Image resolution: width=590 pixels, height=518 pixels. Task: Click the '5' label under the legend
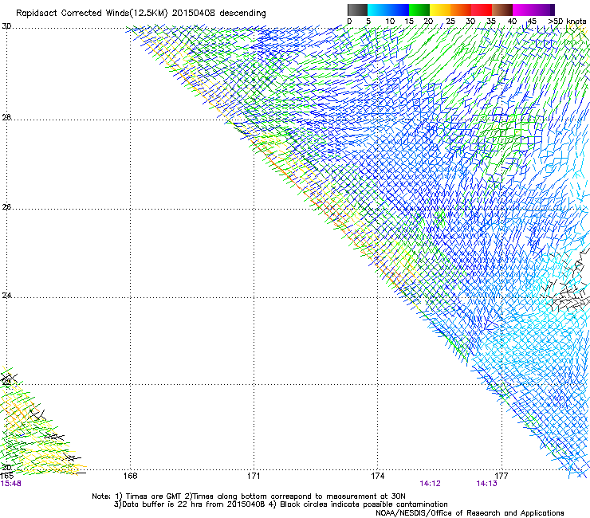pyautogui.click(x=368, y=22)
